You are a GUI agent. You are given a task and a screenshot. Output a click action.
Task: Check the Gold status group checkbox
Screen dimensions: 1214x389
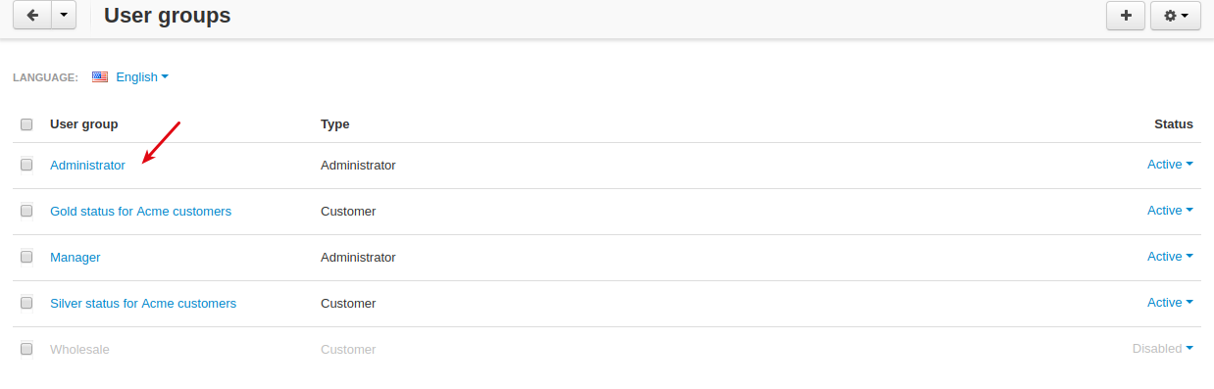(26, 211)
